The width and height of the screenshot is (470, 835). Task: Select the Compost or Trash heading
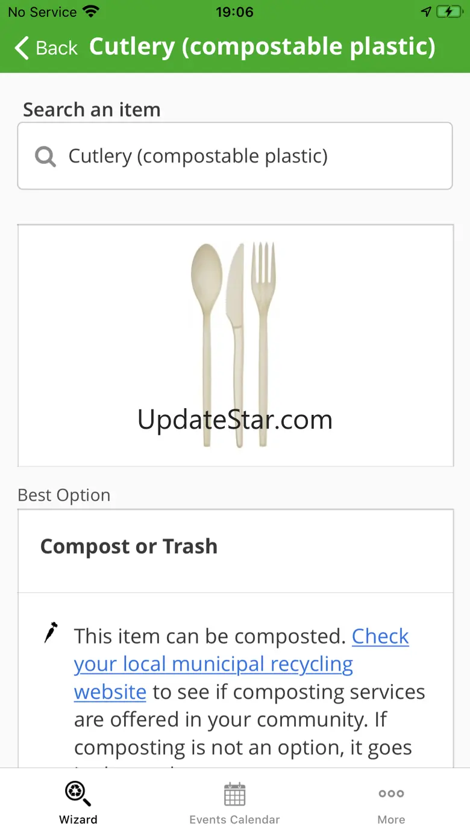tap(129, 546)
